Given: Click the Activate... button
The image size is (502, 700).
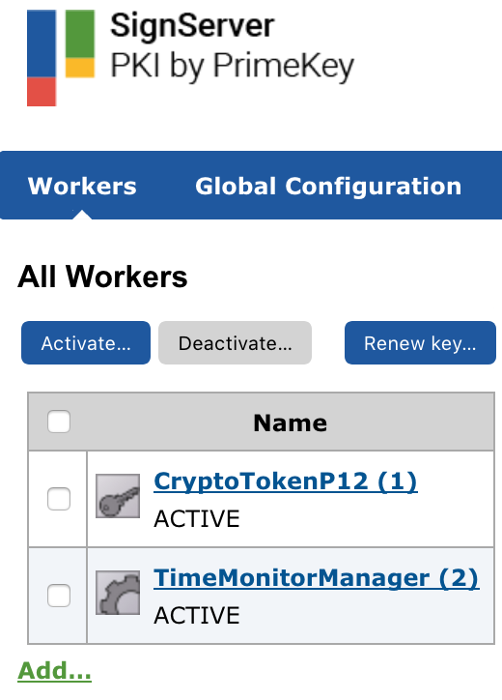Looking at the screenshot, I should pos(86,343).
